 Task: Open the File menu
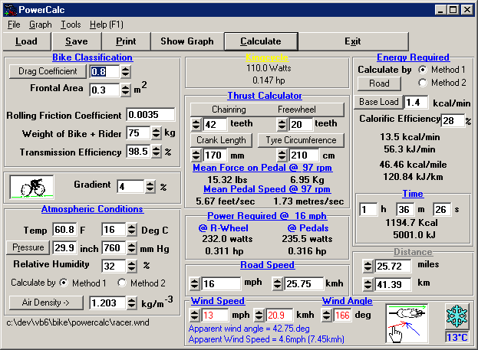pos(14,25)
